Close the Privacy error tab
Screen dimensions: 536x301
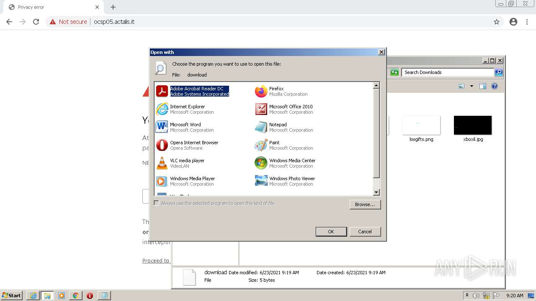[97, 7]
